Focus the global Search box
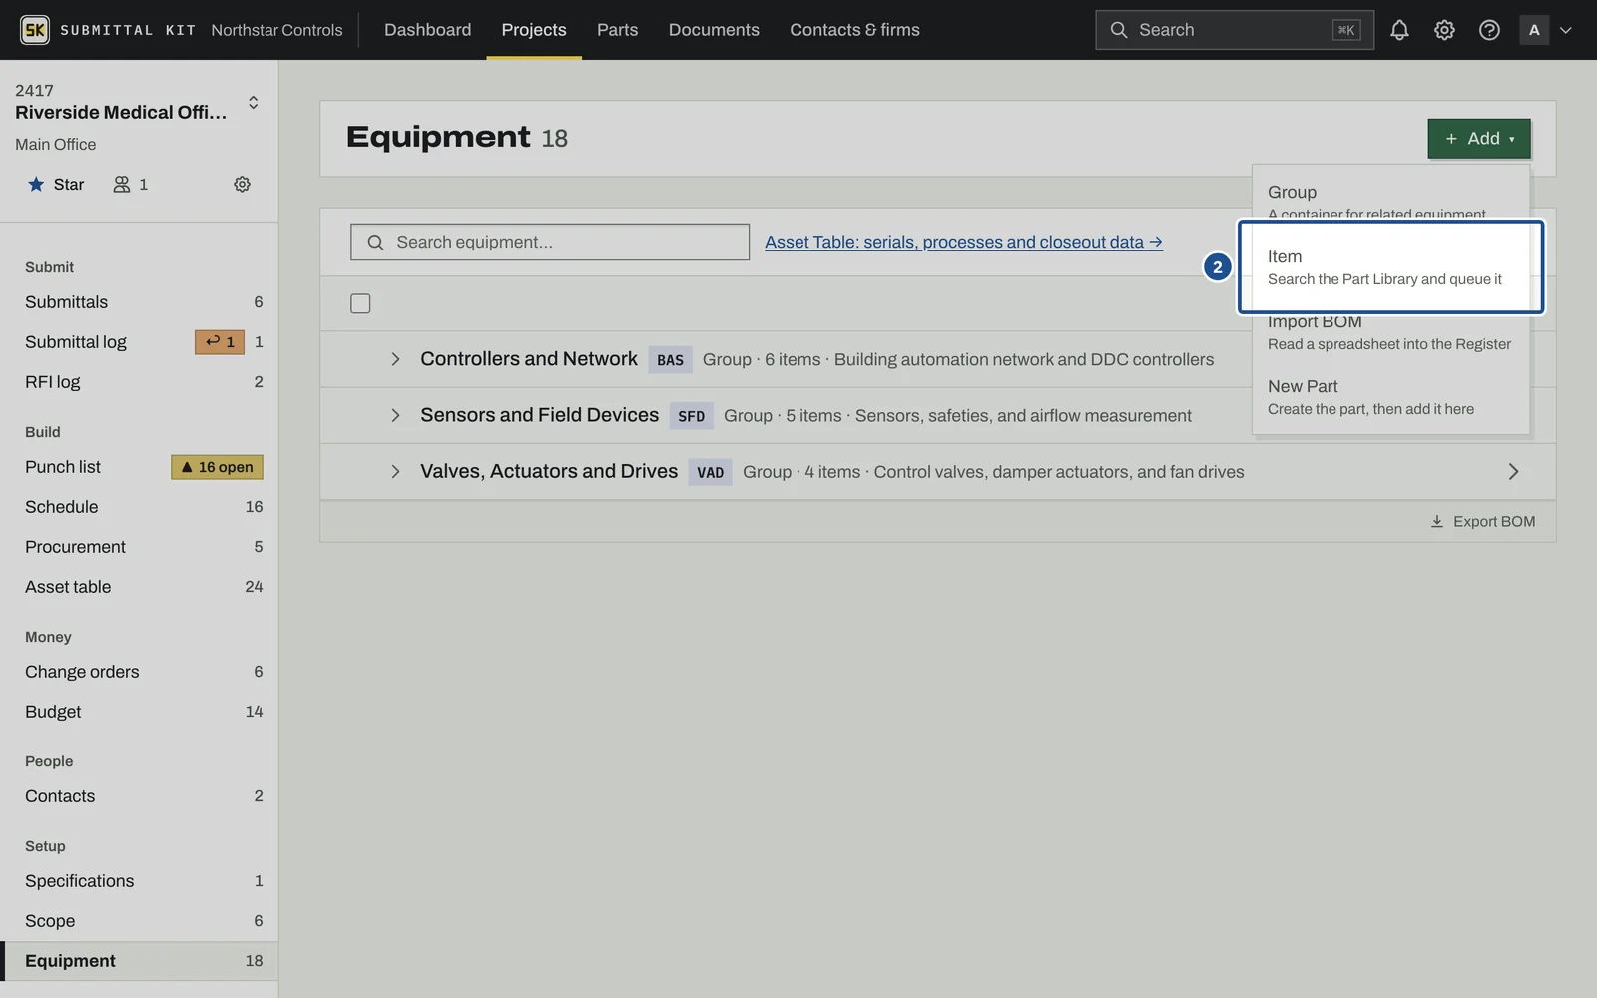Screen dimensions: 1597x998 pyautogui.click(x=1235, y=30)
